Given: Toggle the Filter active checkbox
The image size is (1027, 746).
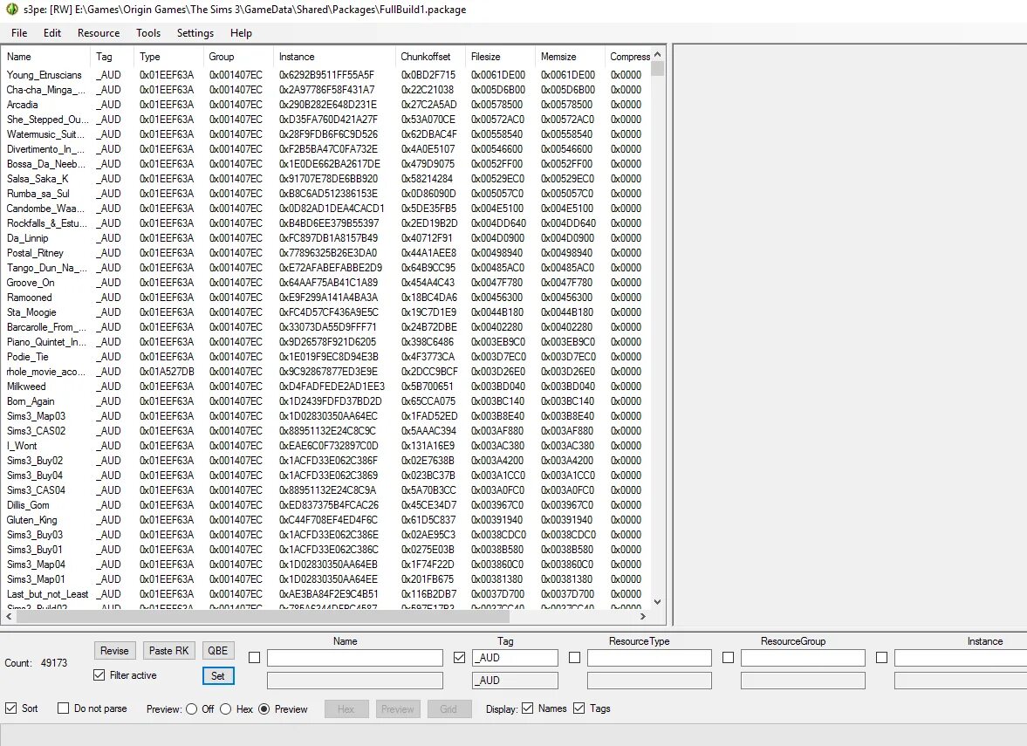Looking at the screenshot, I should pos(99,675).
